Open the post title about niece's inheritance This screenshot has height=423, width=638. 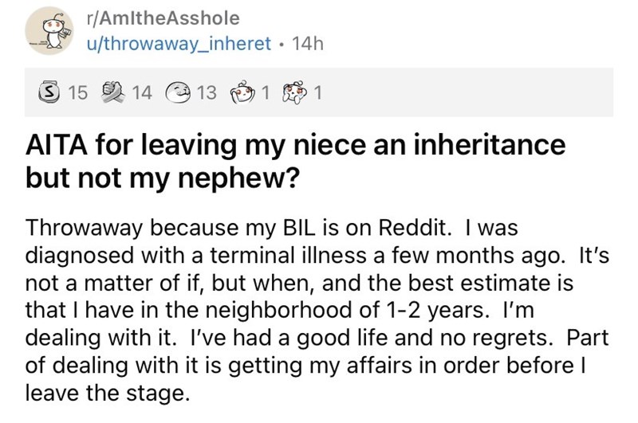(295, 147)
